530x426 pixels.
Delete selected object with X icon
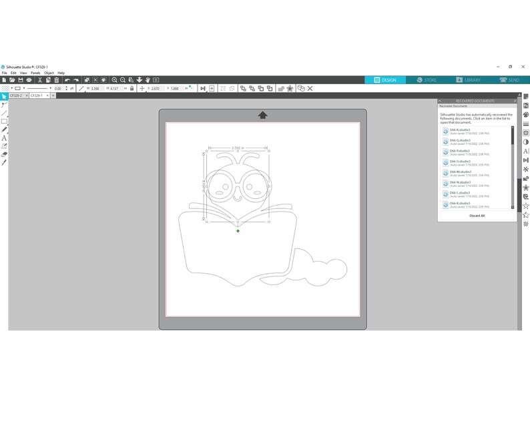310,88
